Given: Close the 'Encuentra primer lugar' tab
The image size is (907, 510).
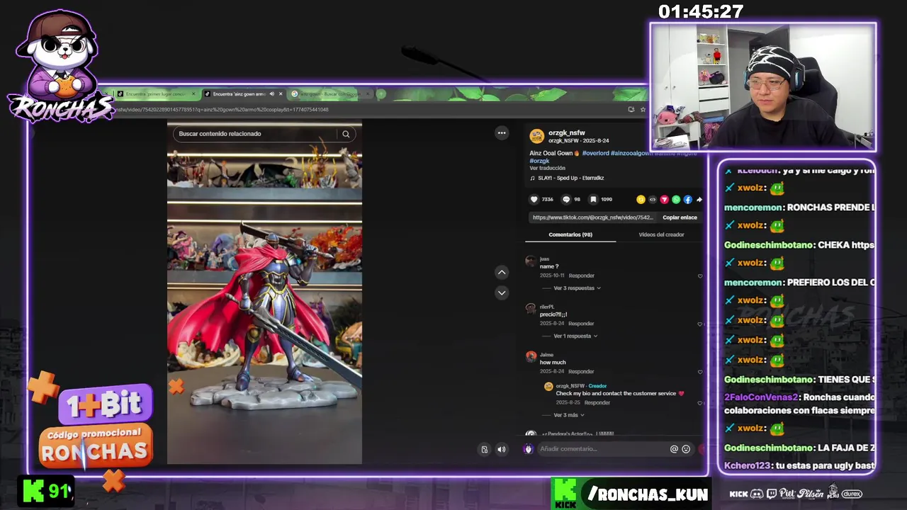Looking at the screenshot, I should [x=193, y=94].
